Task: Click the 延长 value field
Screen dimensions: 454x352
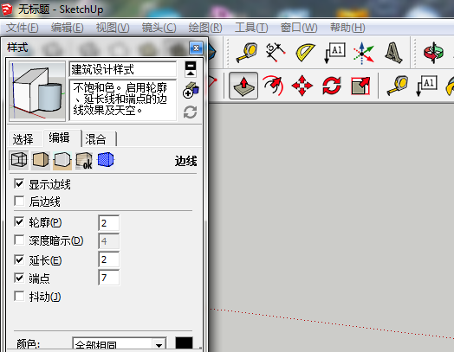Action: (x=109, y=259)
